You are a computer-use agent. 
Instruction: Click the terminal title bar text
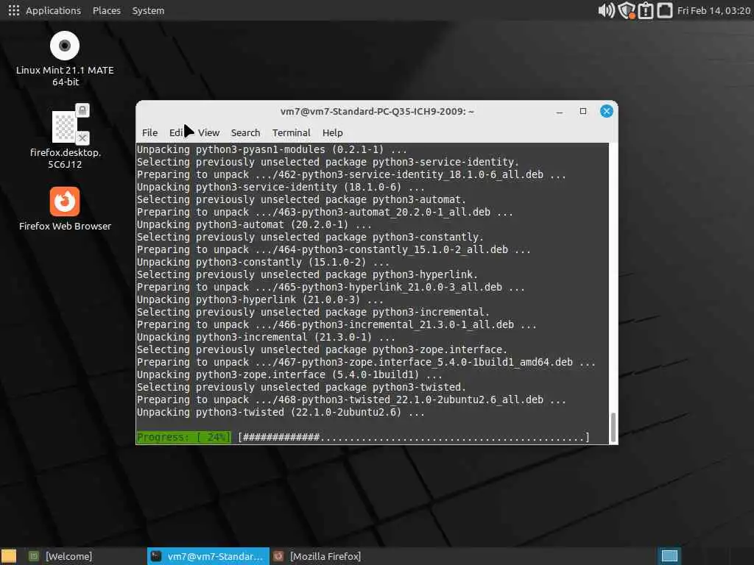pos(377,112)
